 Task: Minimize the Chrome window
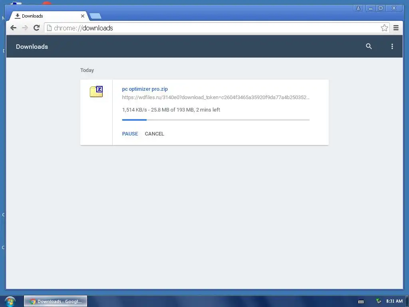point(370,8)
